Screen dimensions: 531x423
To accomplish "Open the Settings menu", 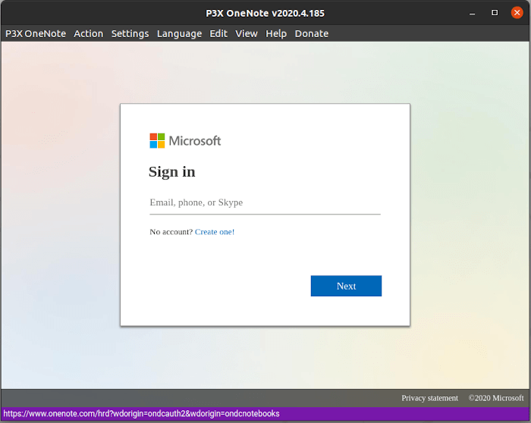I will pos(130,34).
